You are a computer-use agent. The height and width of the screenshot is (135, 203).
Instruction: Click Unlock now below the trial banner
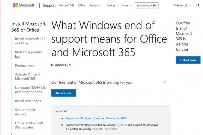64,93
